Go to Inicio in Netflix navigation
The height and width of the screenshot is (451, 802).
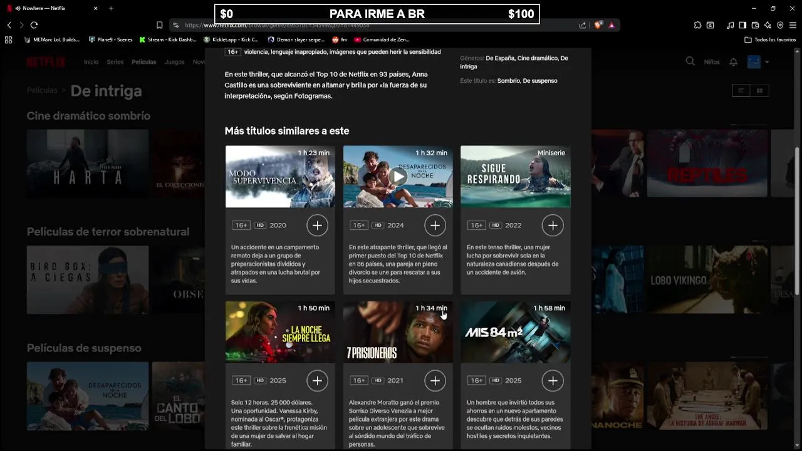point(91,62)
